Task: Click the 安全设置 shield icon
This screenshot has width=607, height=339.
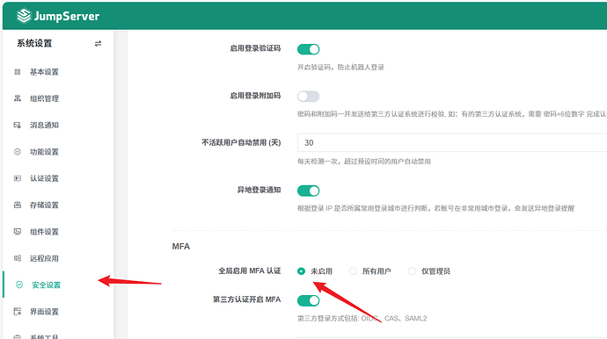Action: 19,285
